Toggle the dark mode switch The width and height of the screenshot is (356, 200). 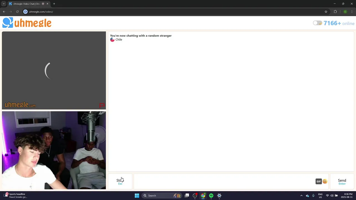[317, 23]
